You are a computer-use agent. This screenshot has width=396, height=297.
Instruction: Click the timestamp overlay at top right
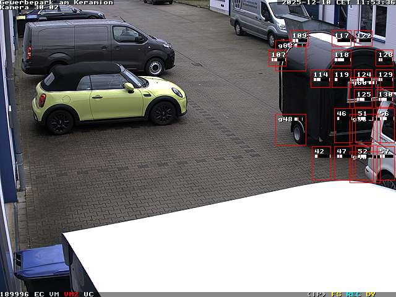(x=338, y=2)
